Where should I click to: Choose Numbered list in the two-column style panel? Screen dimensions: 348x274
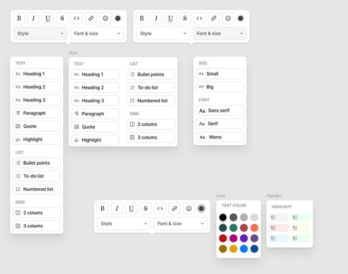151,101
